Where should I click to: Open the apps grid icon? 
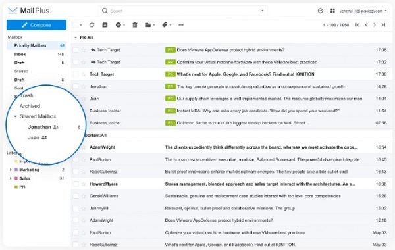tap(332, 11)
